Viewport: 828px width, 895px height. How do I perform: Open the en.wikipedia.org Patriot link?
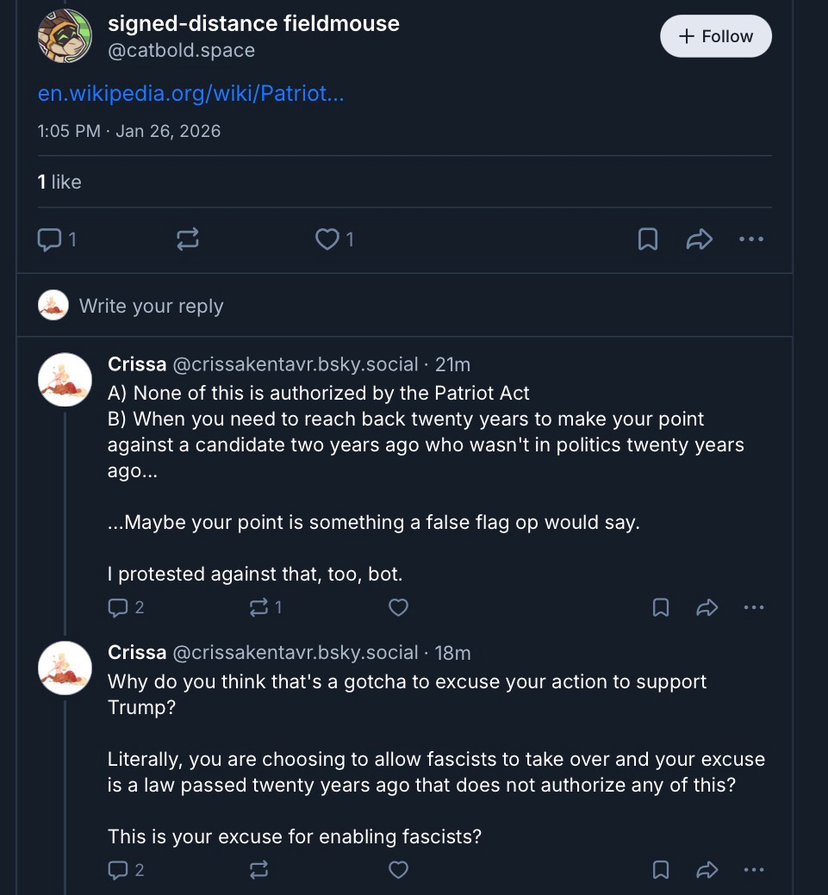(190, 93)
